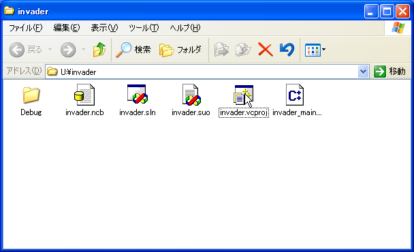
Task: Click folder icon in title bar
Action: coord(10,11)
